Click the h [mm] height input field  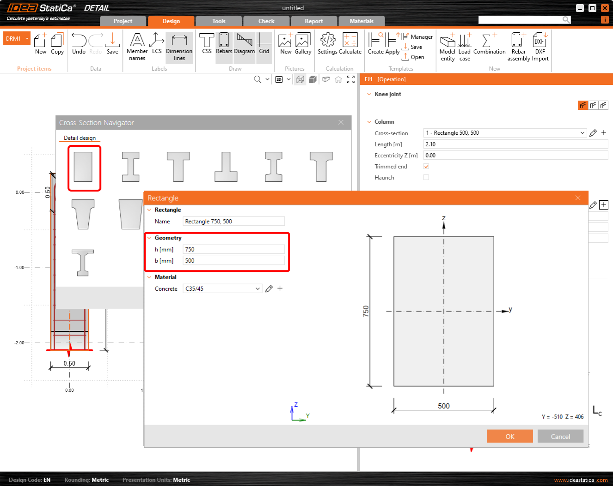tap(233, 250)
